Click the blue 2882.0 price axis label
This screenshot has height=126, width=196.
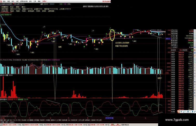168,39
